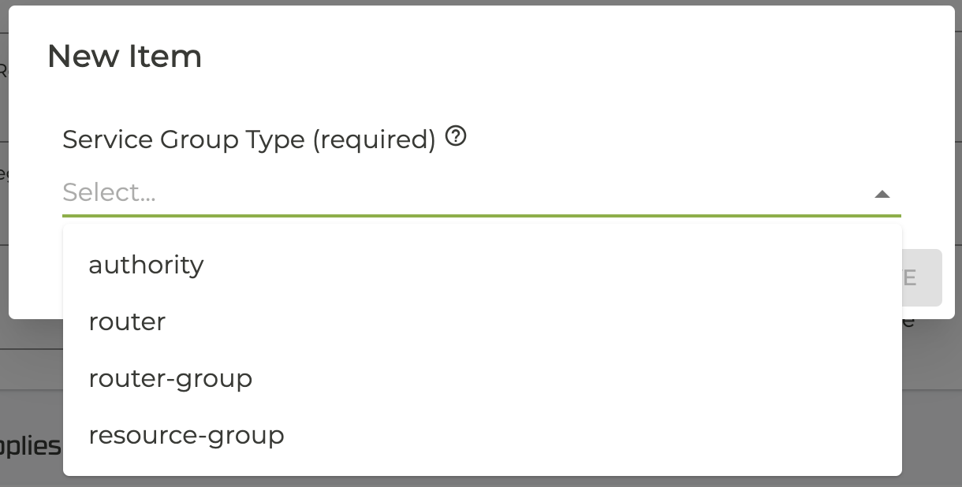Choose "authority" from the options list
Screen dimensions: 962x487
click(x=147, y=265)
